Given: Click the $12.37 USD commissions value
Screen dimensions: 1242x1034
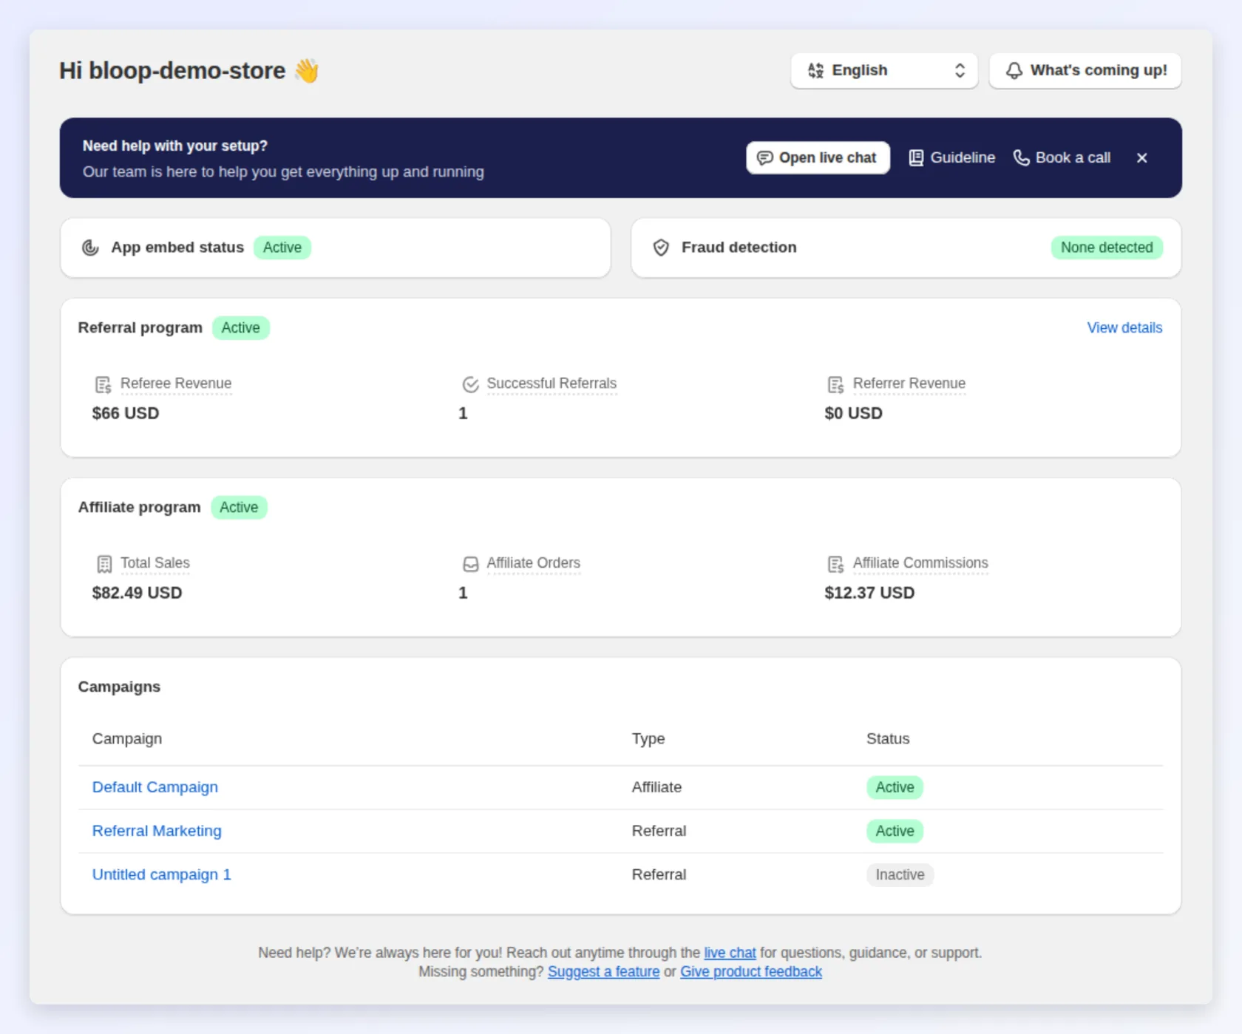Looking at the screenshot, I should (x=869, y=593).
